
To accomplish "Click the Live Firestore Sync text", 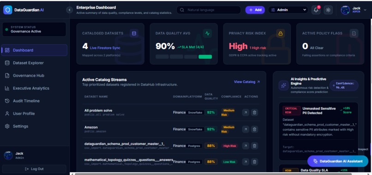I will pyautogui.click(x=105, y=48).
